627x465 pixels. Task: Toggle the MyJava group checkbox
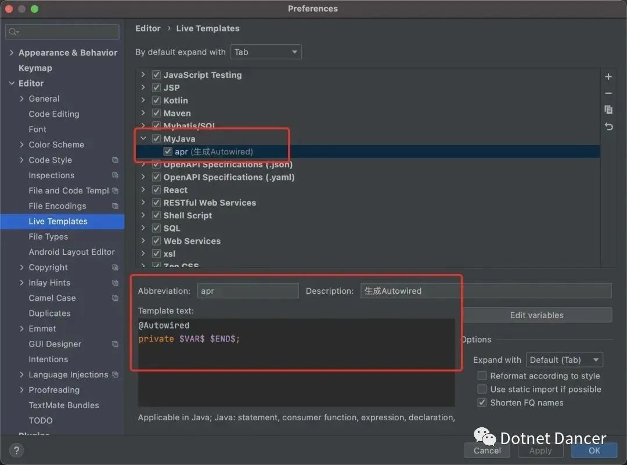point(156,139)
